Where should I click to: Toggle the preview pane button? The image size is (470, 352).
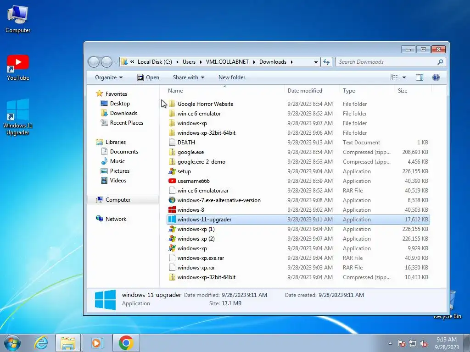point(420,77)
